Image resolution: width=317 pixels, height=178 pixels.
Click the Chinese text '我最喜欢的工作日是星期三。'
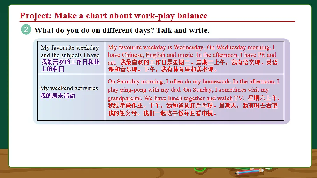[157, 62]
